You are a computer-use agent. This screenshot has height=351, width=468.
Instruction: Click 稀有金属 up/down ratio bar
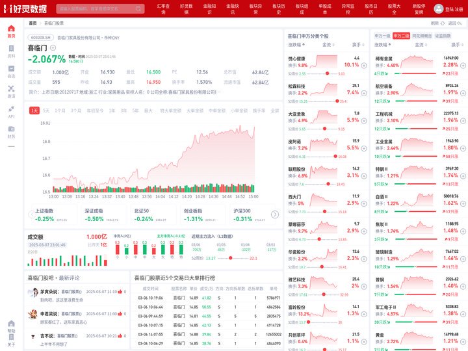(x=415, y=73)
